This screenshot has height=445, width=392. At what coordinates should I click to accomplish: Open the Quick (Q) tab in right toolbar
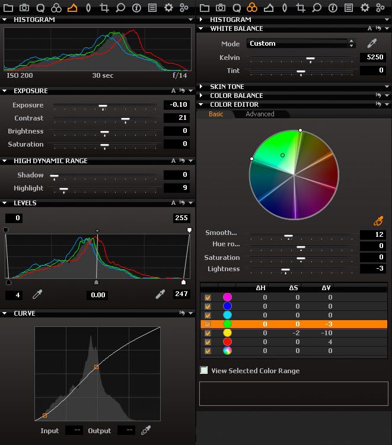[237, 8]
